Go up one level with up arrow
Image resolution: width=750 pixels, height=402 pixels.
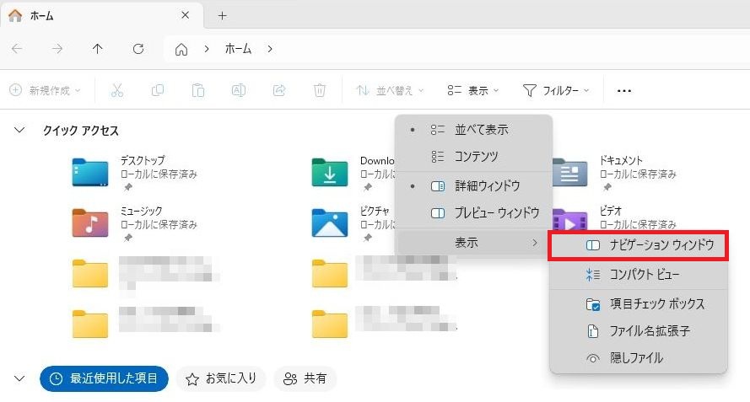(97, 49)
